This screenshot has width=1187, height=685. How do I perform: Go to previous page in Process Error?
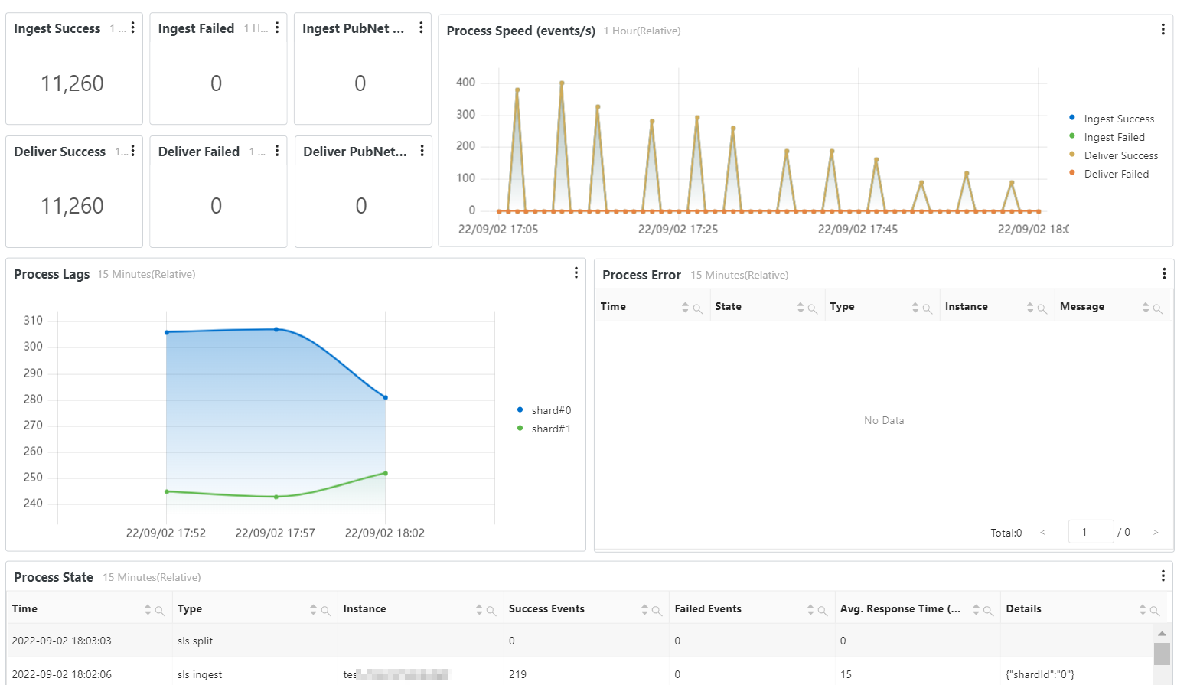coord(1042,532)
